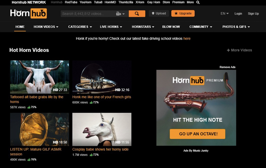Expand the Categories menu
266x168 pixels.
pos(80,27)
